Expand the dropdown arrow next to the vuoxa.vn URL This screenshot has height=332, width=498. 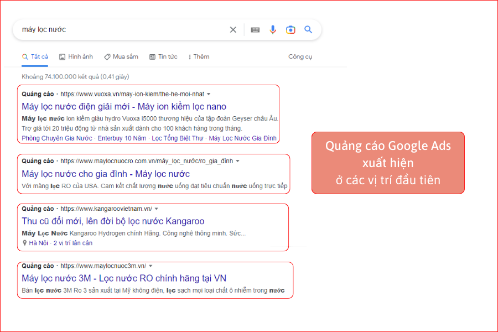coord(209,94)
